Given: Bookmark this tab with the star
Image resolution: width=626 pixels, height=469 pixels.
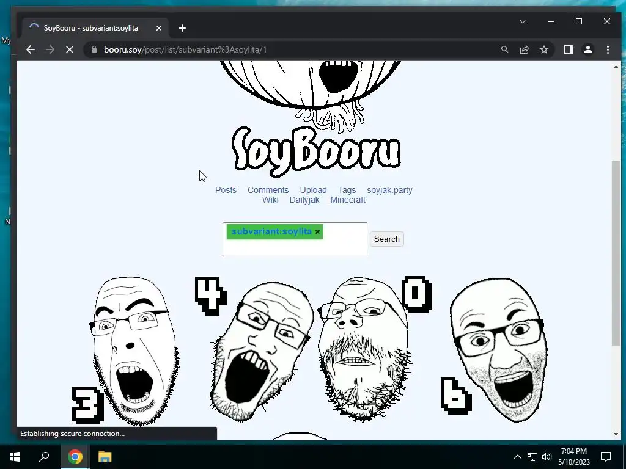Looking at the screenshot, I should tap(543, 49).
